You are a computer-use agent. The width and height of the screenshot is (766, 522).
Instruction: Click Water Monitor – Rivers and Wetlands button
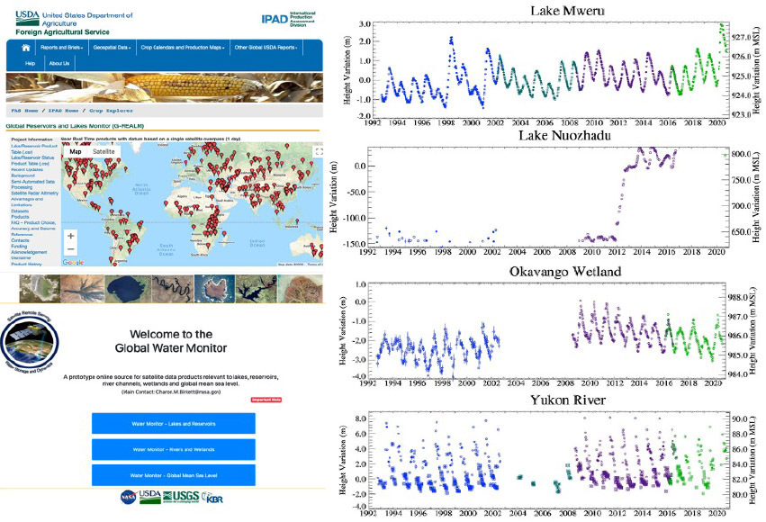click(174, 449)
